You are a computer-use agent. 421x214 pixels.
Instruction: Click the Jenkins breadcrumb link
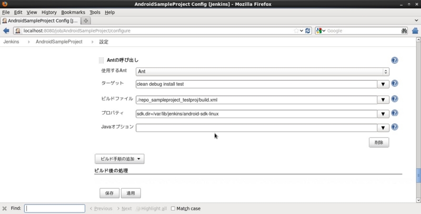point(11,42)
